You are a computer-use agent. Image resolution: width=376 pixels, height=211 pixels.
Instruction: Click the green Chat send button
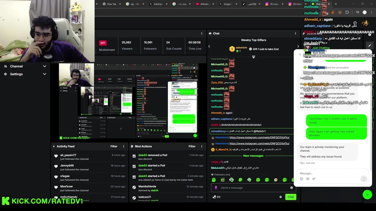coord(291,197)
